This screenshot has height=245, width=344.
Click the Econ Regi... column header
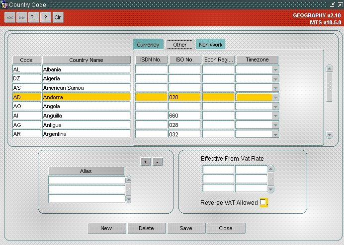219,60
